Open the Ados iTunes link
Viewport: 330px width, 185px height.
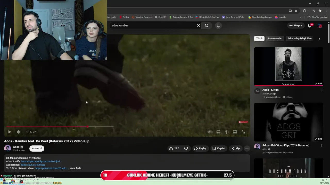point(33,165)
